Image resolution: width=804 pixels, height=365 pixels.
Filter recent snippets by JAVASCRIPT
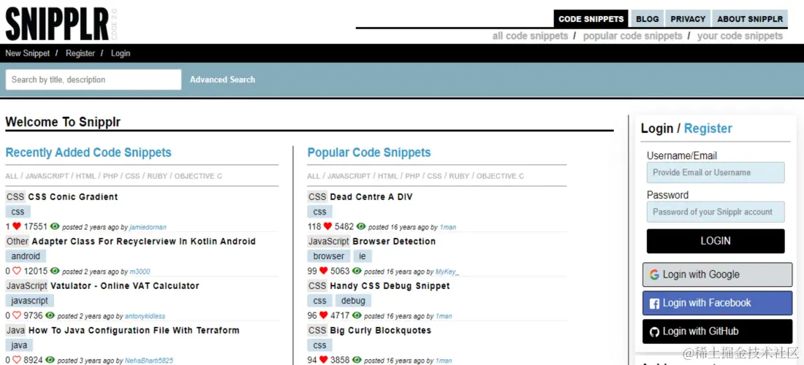click(47, 176)
